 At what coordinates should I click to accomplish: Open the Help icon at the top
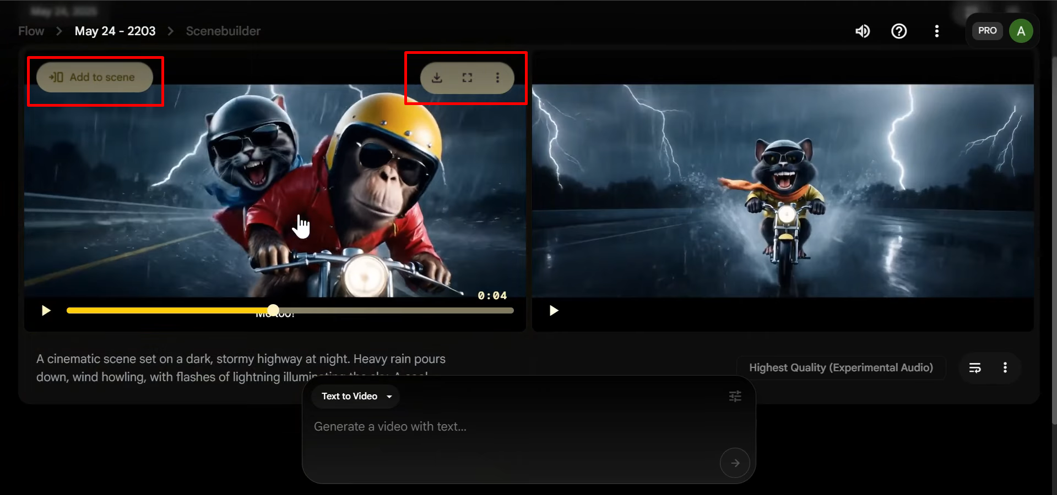point(899,31)
